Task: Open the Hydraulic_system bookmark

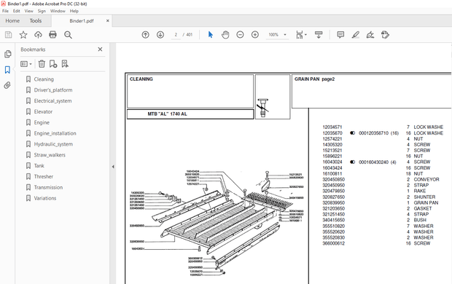Action: click(53, 144)
